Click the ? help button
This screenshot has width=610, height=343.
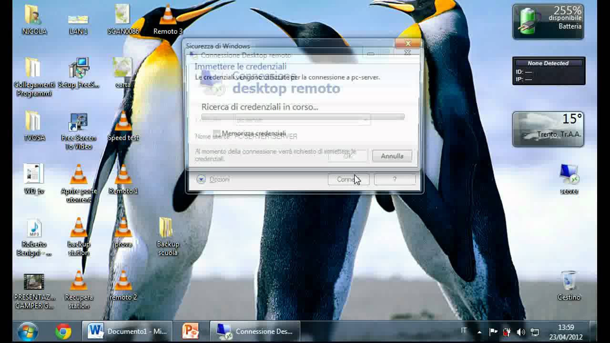pos(395,180)
